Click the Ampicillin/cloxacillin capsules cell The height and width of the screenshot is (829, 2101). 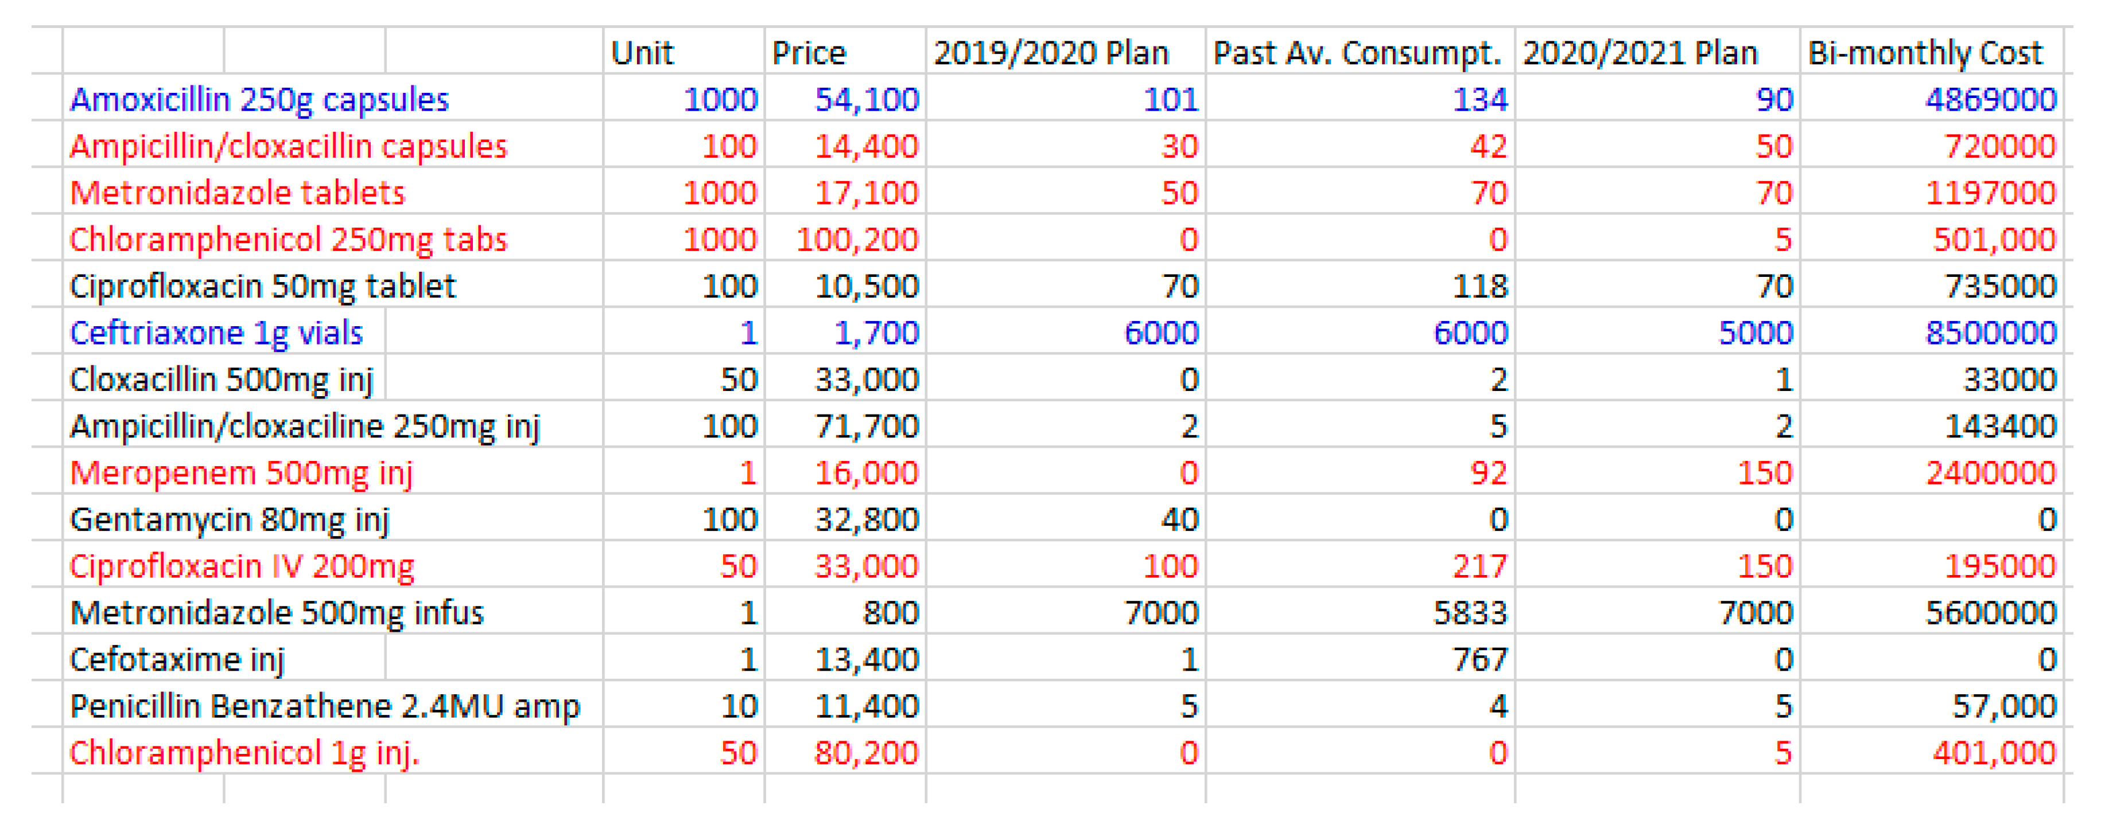pyautogui.click(x=289, y=147)
